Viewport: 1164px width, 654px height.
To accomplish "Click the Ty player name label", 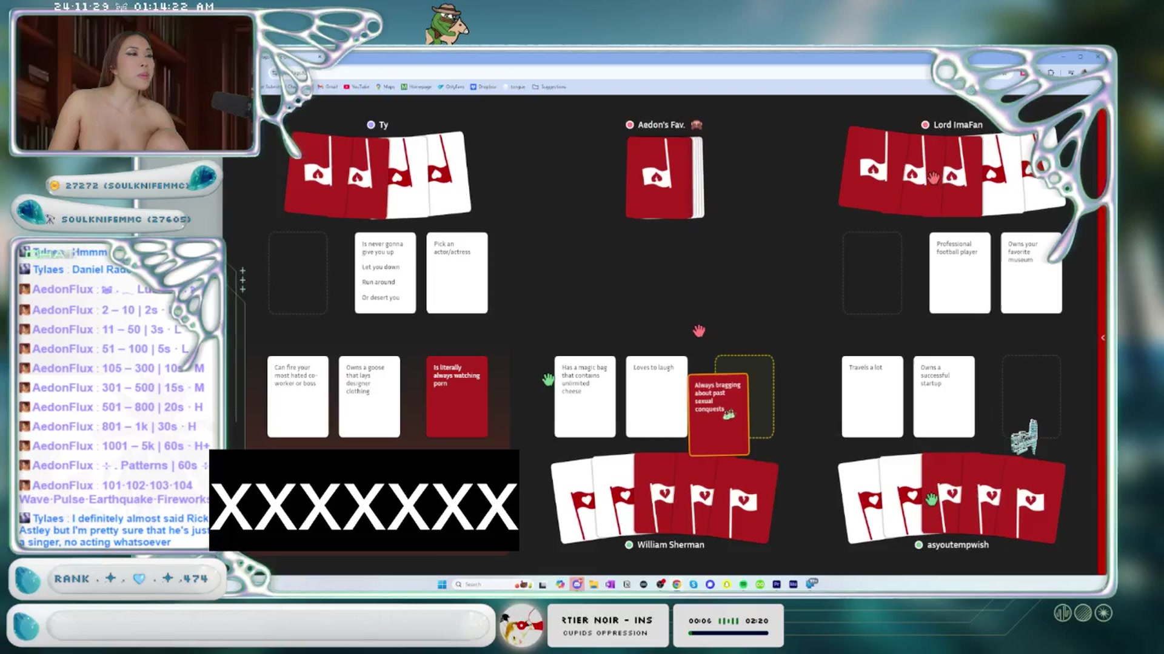I will (383, 125).
